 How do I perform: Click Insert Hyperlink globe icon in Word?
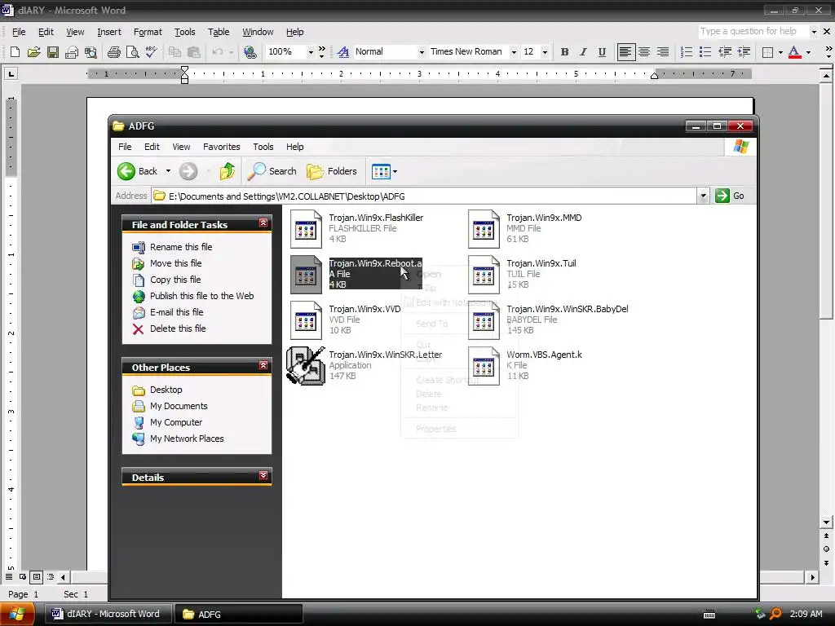[x=250, y=51]
